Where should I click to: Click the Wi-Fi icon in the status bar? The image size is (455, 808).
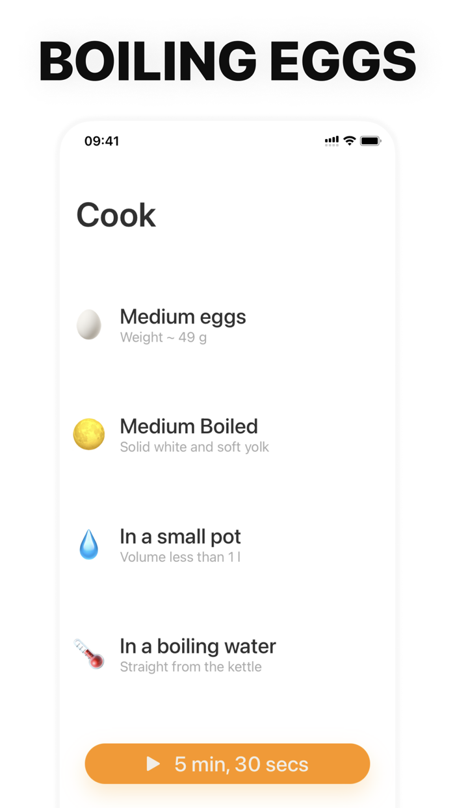(x=349, y=140)
